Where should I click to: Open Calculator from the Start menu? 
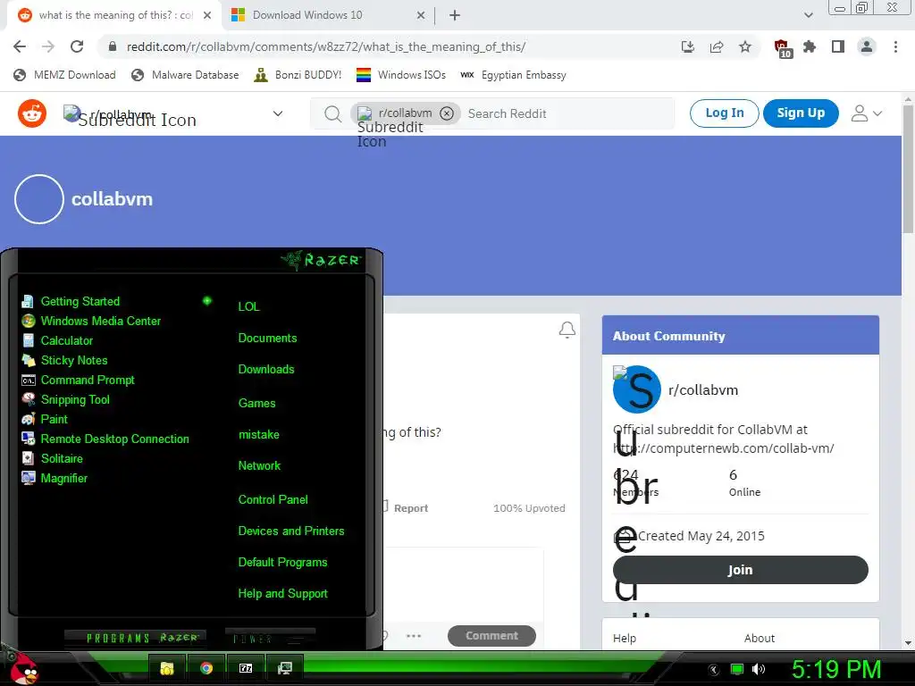(x=66, y=340)
